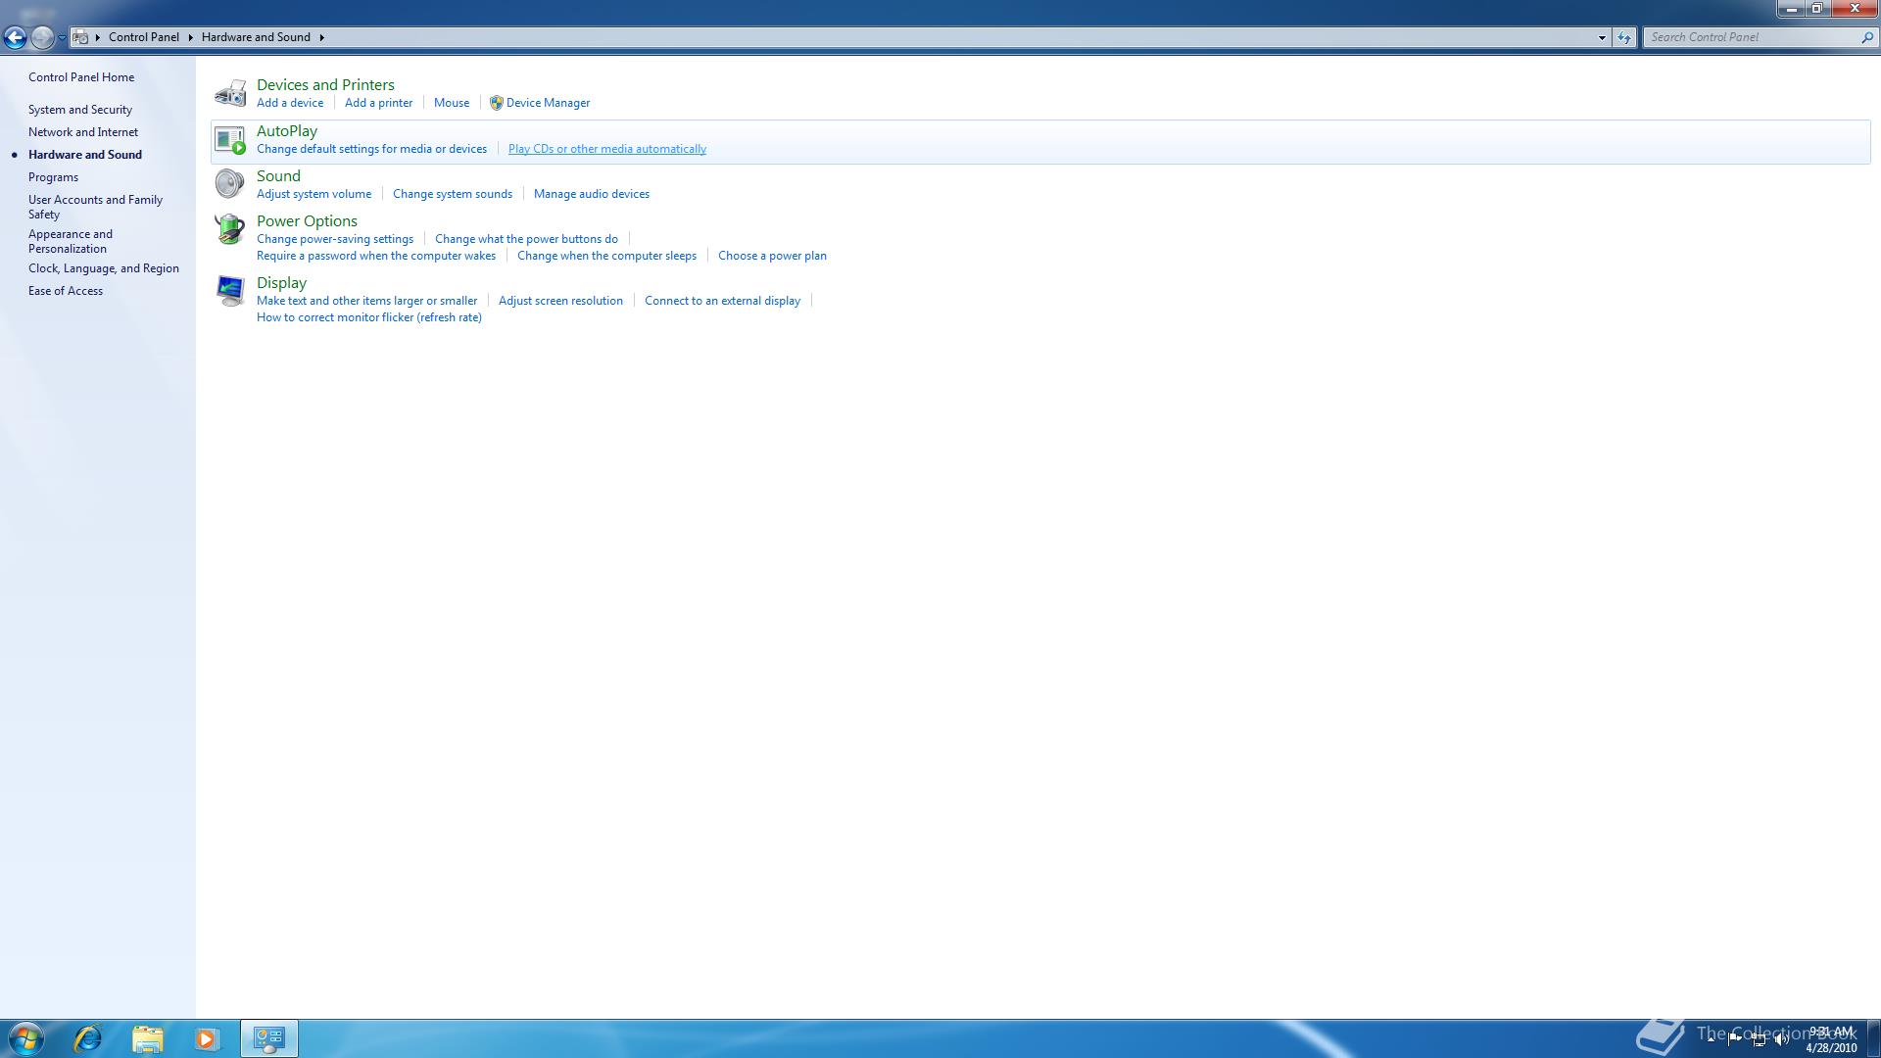1881x1058 pixels.
Task: Click Hardware and Sound breadcrumb segment
Action: coord(256,37)
